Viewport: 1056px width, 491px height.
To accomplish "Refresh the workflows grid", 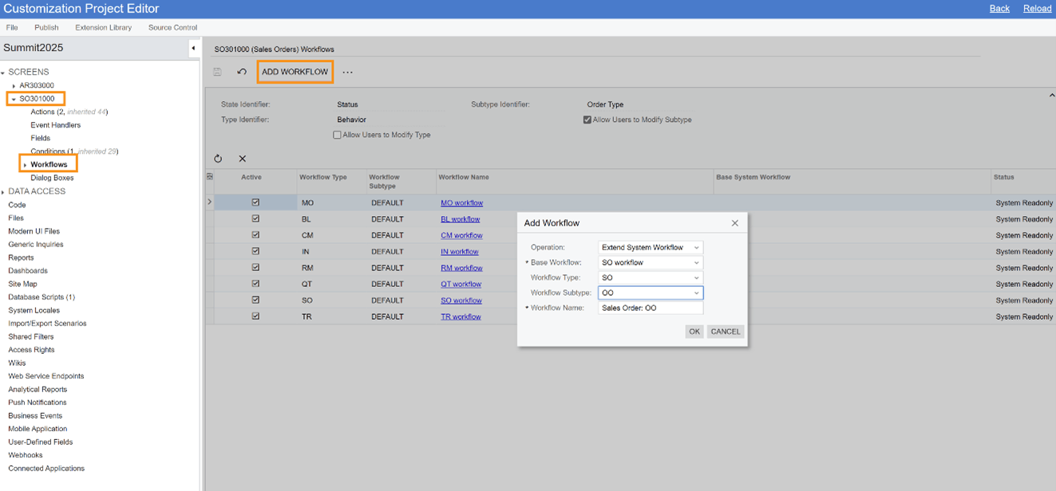I will [x=218, y=159].
